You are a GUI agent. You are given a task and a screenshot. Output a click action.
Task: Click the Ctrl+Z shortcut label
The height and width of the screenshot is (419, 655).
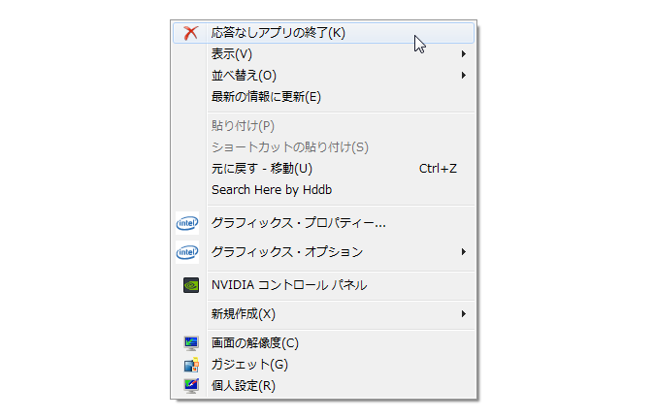click(x=438, y=169)
